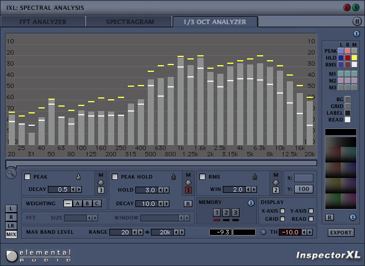
Task: Open the info icon below the color picker
Action: click(353, 218)
